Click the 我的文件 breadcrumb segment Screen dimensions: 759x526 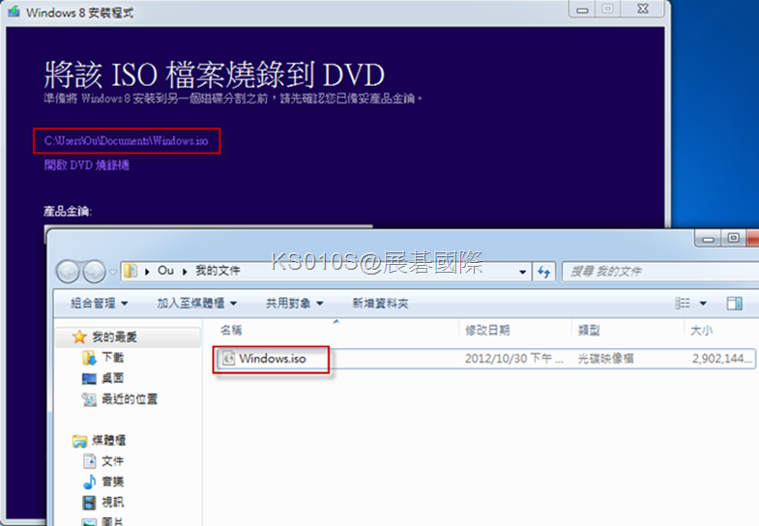click(218, 271)
